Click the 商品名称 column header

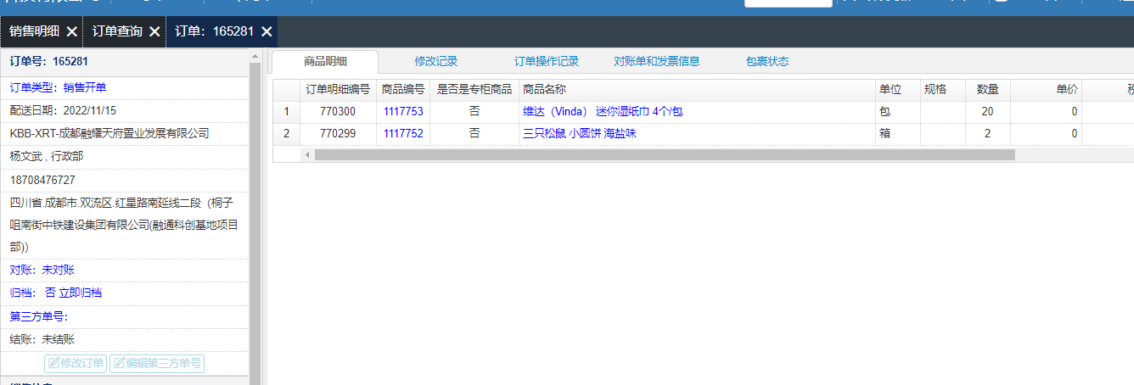point(697,89)
